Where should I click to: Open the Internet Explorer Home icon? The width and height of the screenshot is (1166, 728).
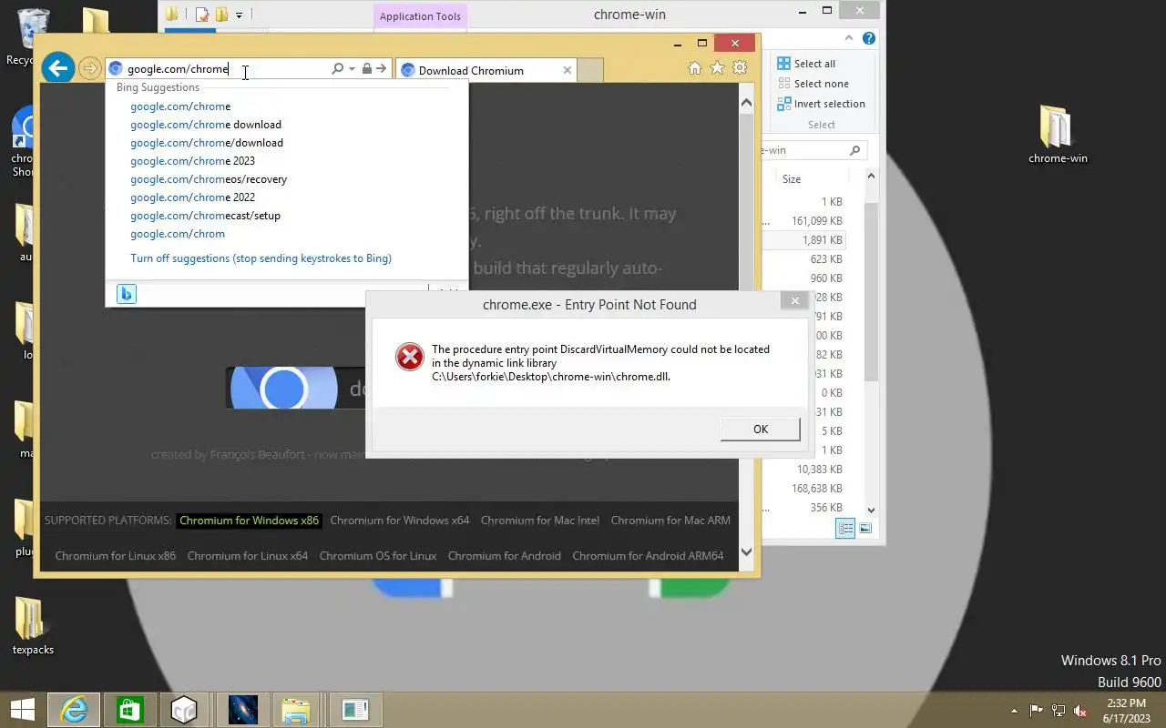click(x=694, y=68)
